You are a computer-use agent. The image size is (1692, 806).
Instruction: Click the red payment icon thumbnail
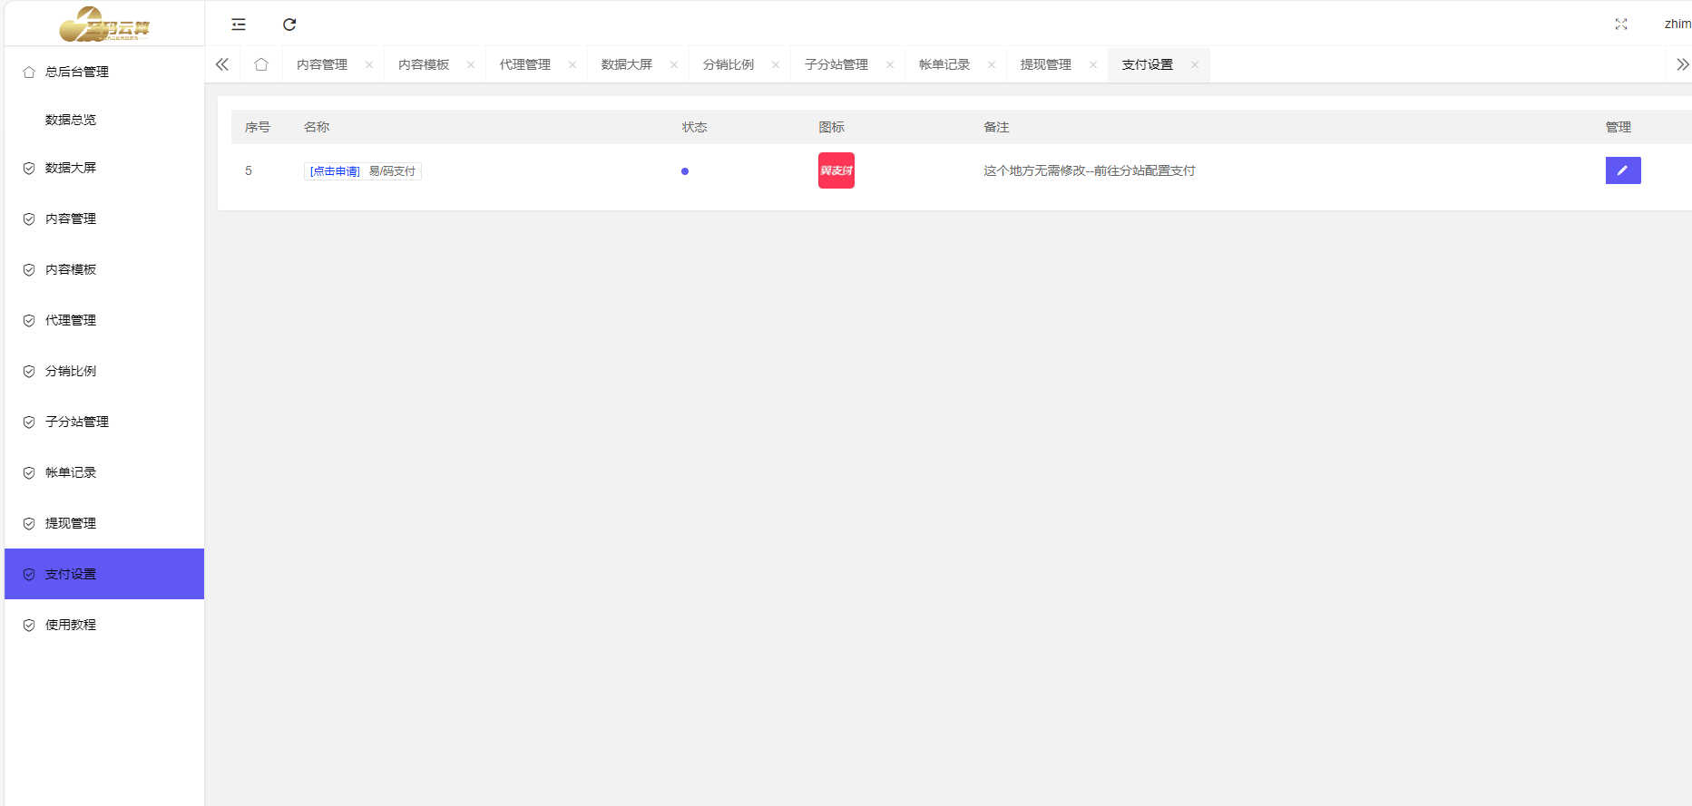tap(836, 170)
